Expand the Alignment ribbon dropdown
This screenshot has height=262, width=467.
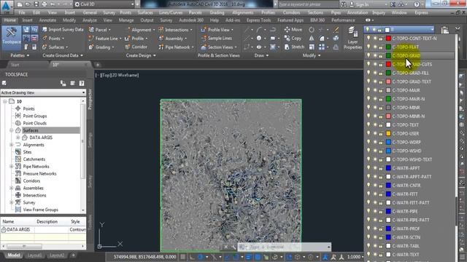tap(154, 30)
